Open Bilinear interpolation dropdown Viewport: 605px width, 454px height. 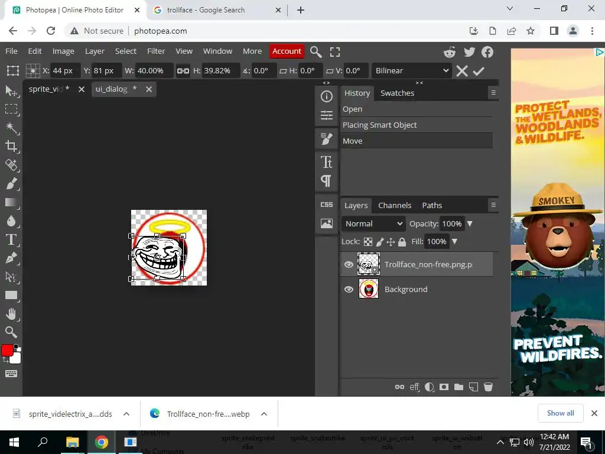click(x=412, y=71)
